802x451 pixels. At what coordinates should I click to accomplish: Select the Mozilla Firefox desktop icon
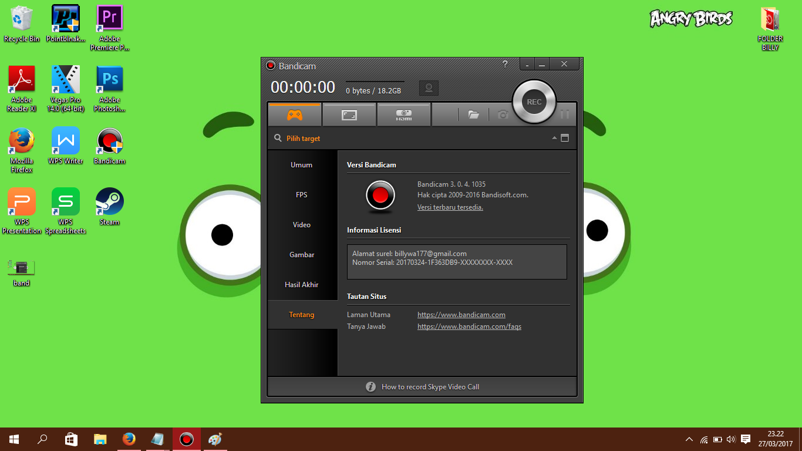[x=22, y=151]
